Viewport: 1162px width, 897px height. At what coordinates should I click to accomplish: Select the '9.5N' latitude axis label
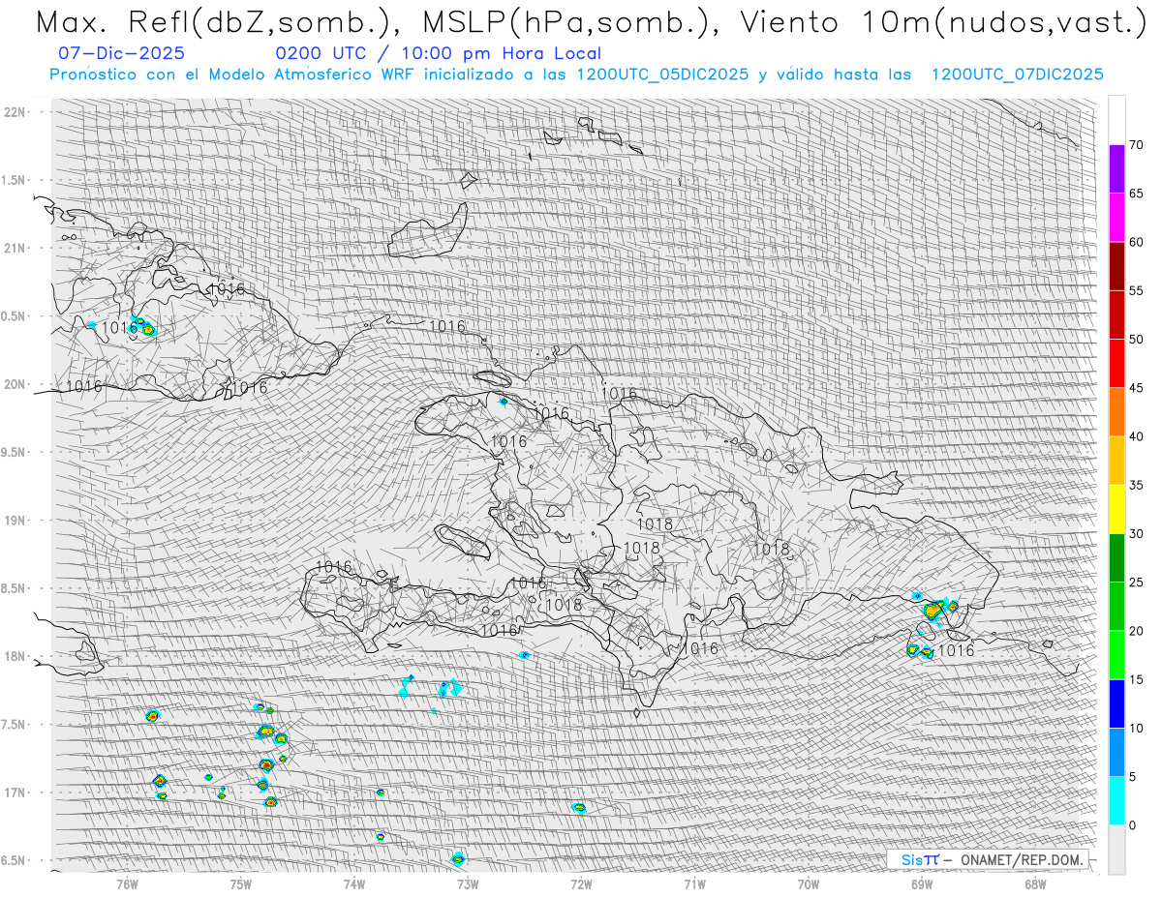click(x=14, y=452)
